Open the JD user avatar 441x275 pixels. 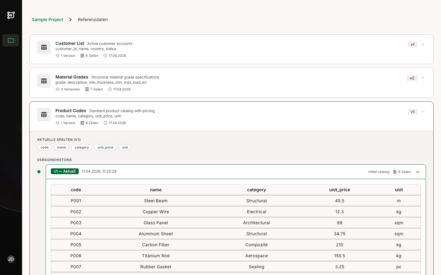(11, 259)
